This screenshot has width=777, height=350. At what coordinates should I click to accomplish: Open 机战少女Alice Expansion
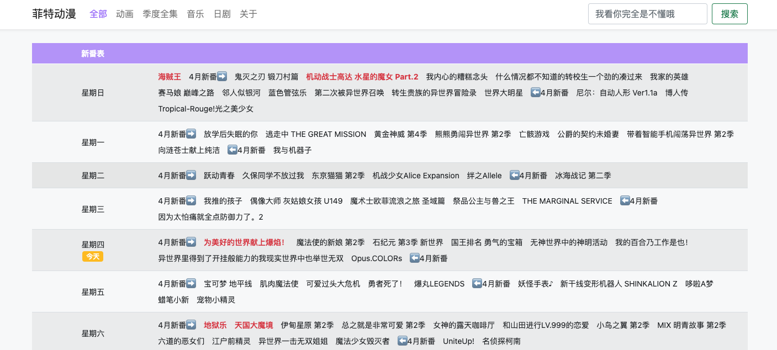(x=416, y=176)
